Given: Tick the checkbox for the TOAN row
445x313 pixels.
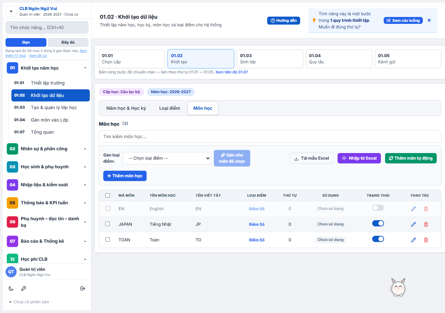Looking at the screenshot, I should pos(107,240).
